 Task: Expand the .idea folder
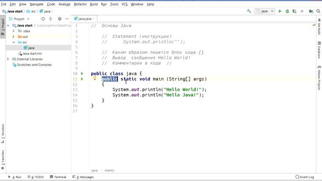14,31
